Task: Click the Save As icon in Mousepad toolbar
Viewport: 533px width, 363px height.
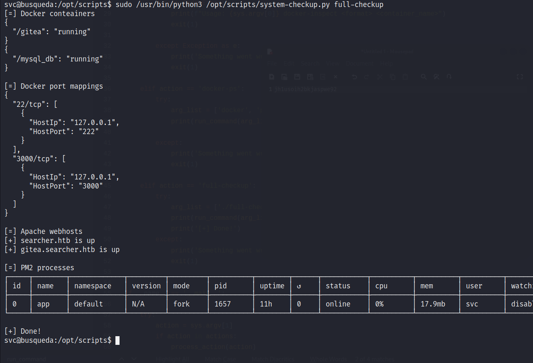Action: coord(310,77)
